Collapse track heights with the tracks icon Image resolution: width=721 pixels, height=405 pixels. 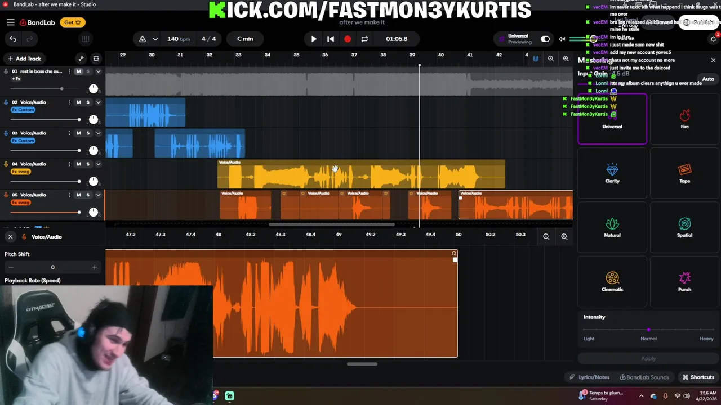coord(96,58)
